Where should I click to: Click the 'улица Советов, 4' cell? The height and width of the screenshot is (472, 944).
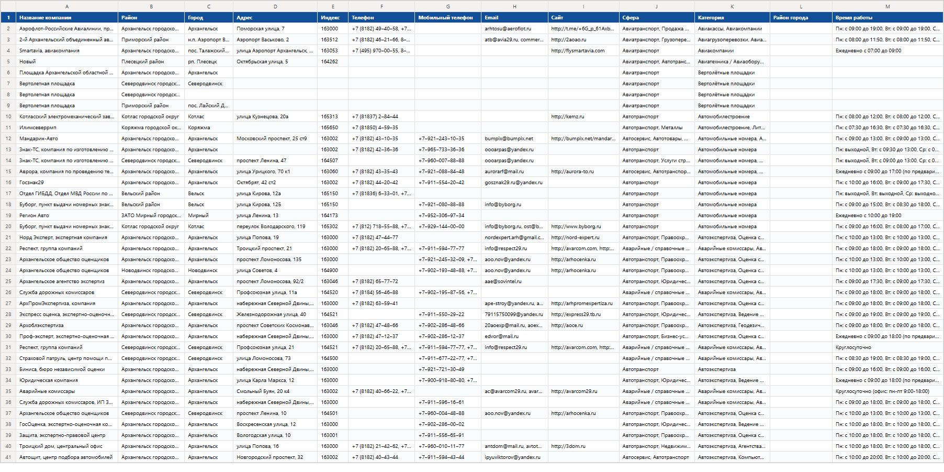pos(275,271)
